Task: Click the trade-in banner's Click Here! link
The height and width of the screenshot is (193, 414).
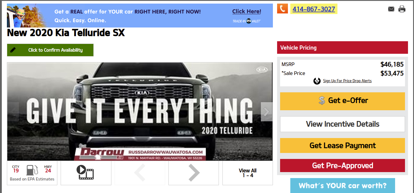Action: (246, 12)
